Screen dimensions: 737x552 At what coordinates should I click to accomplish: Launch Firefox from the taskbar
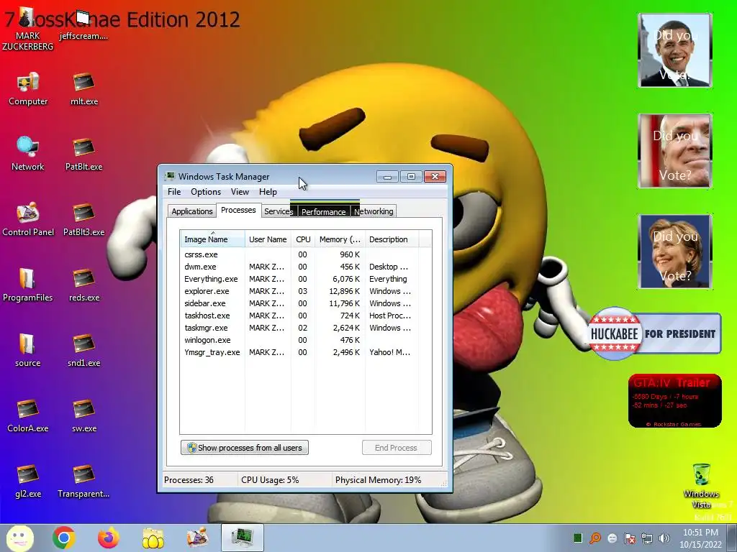pyautogui.click(x=109, y=538)
